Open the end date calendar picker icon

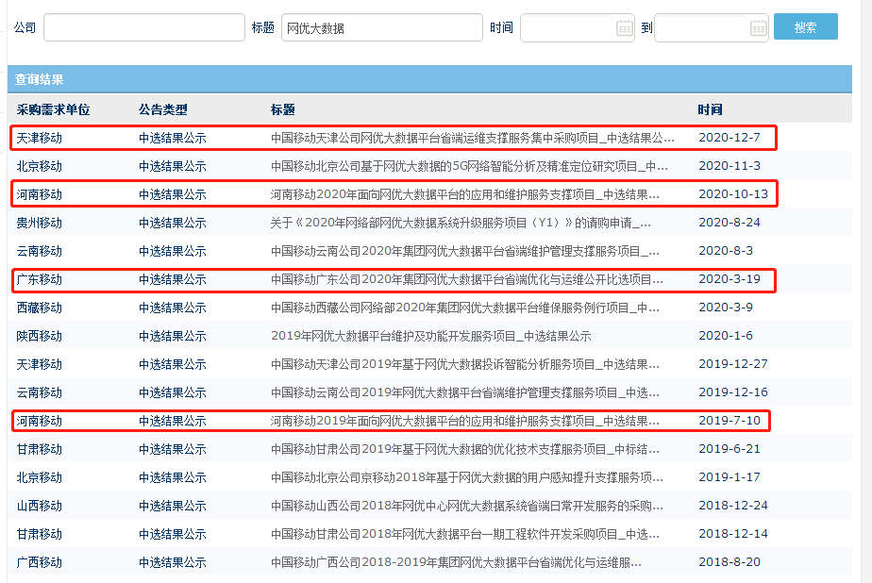pos(758,28)
